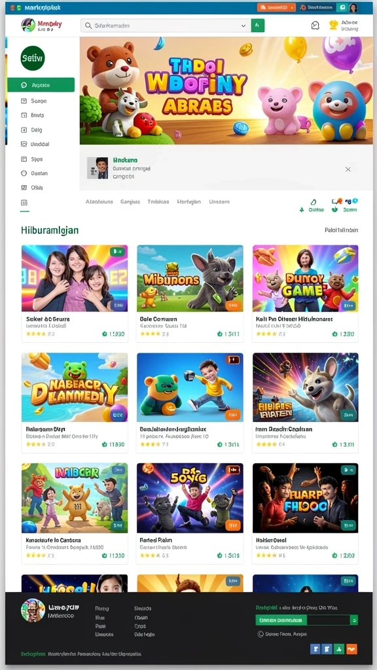Click the Siypa sidebar item icon
The height and width of the screenshot is (670, 377).
coord(24,159)
